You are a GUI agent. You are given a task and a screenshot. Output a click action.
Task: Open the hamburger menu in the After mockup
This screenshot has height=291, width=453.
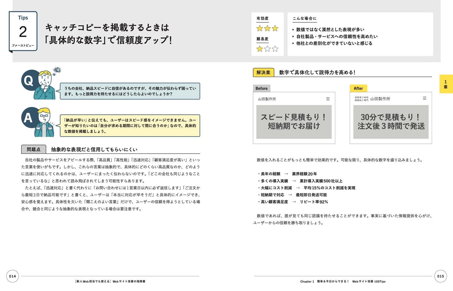(425, 99)
